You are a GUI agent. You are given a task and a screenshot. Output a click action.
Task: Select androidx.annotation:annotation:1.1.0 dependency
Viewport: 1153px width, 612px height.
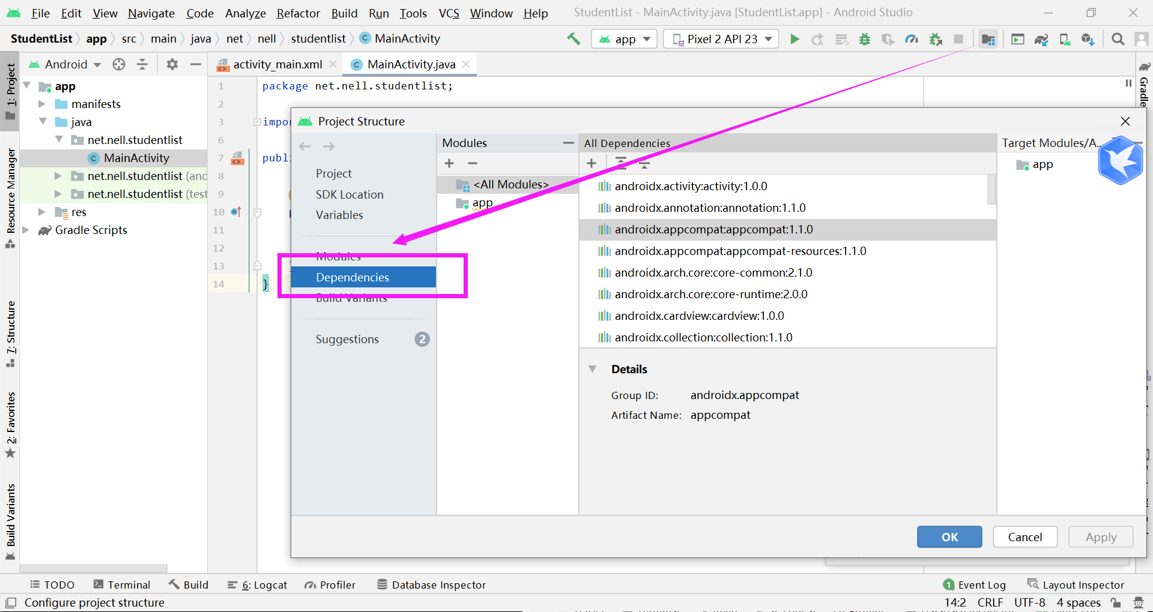point(784,208)
